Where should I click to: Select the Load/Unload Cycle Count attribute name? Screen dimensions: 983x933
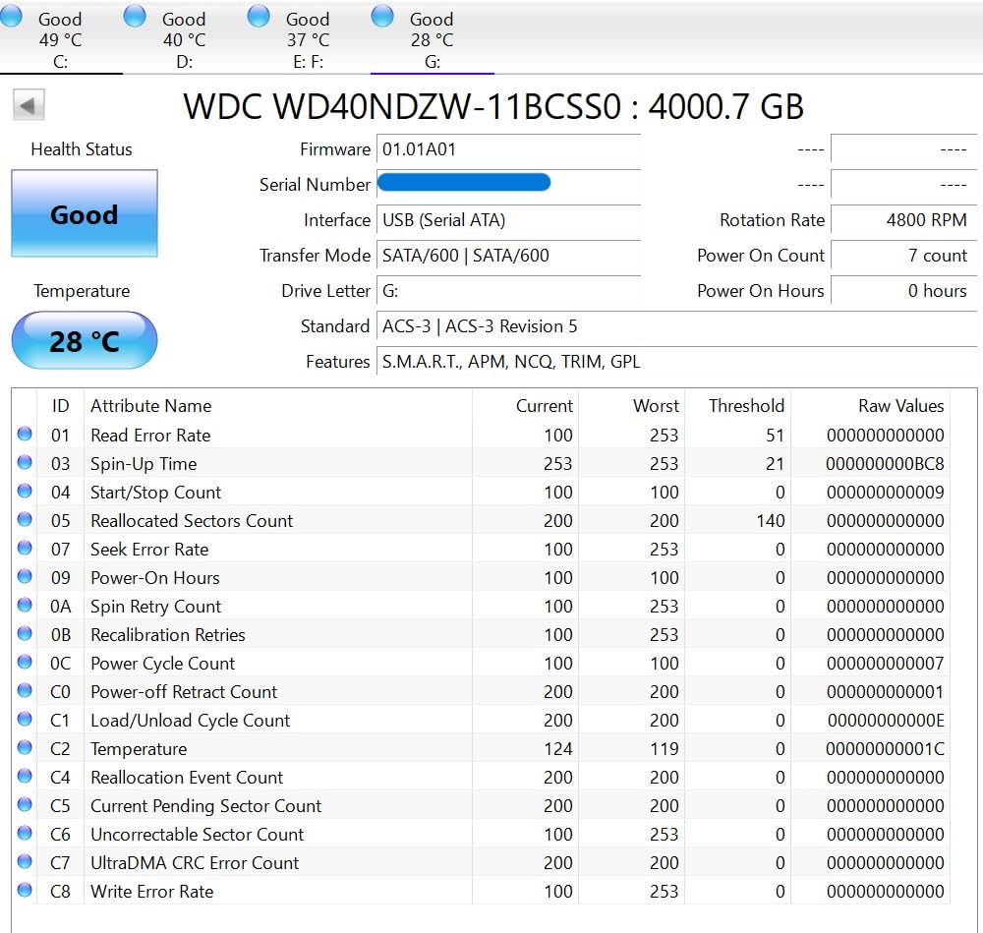pos(190,721)
